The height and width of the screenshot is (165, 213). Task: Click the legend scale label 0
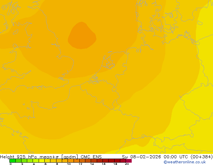11,164
